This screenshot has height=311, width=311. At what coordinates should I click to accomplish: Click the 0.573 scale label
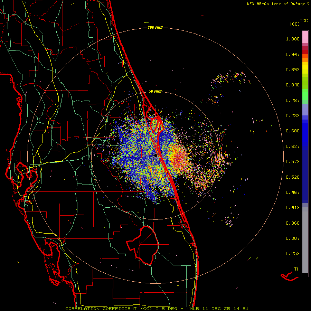point(293,162)
